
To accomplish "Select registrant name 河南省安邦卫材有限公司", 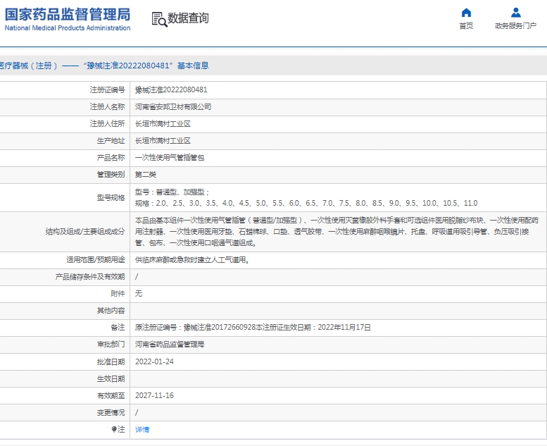I will [173, 107].
